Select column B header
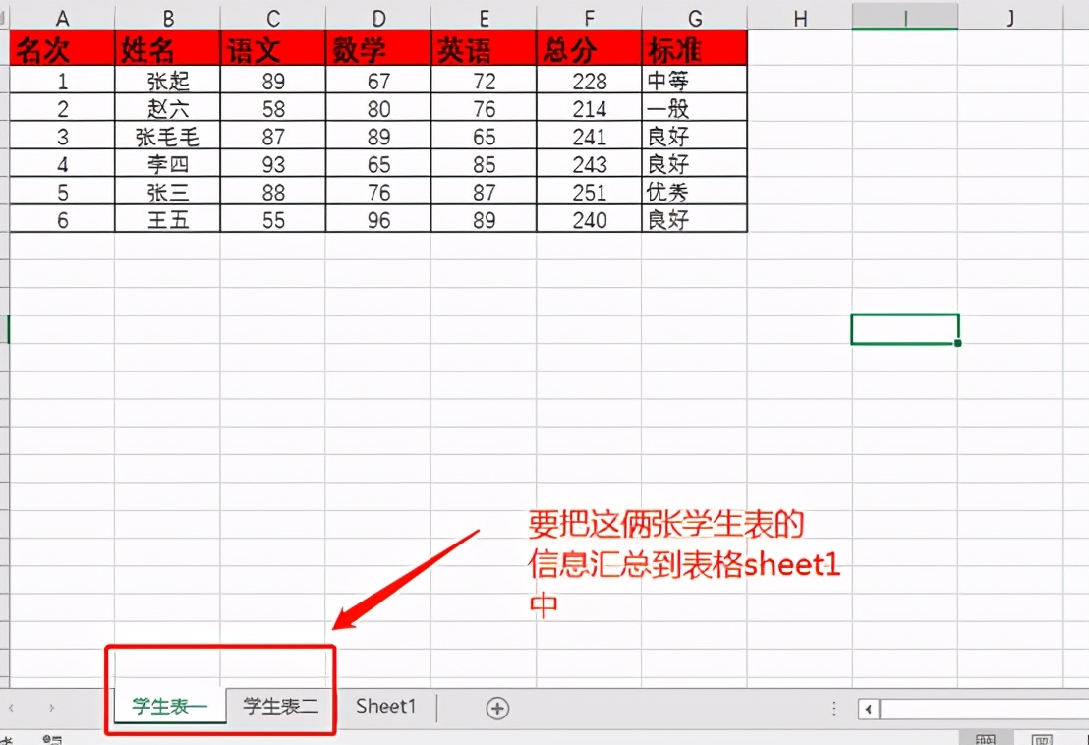The height and width of the screenshot is (745, 1089). (167, 18)
